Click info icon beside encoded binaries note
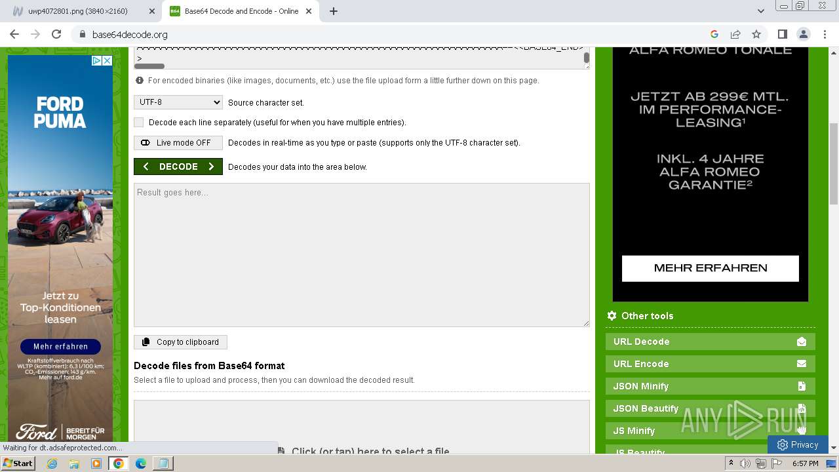The image size is (839, 472). 140,81
